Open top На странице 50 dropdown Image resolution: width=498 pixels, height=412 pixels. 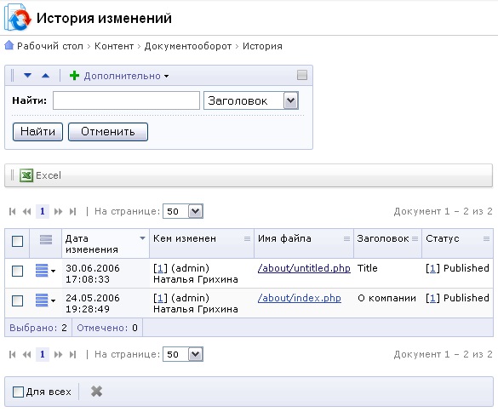(195, 211)
